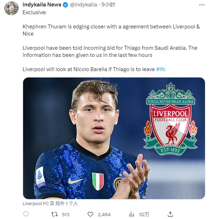Open the reply comment bubble icon

coord(26,214)
